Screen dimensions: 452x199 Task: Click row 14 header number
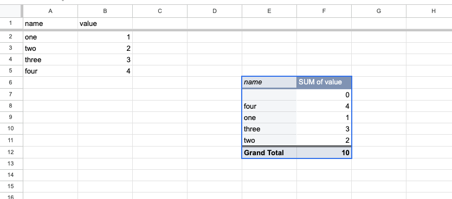11,175
